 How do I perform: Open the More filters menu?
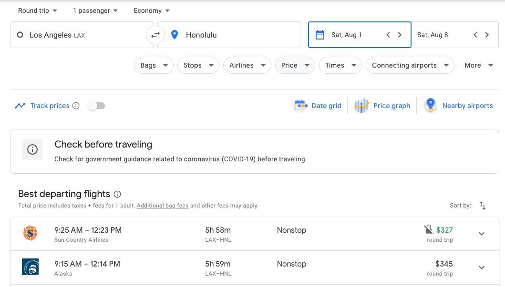478,65
